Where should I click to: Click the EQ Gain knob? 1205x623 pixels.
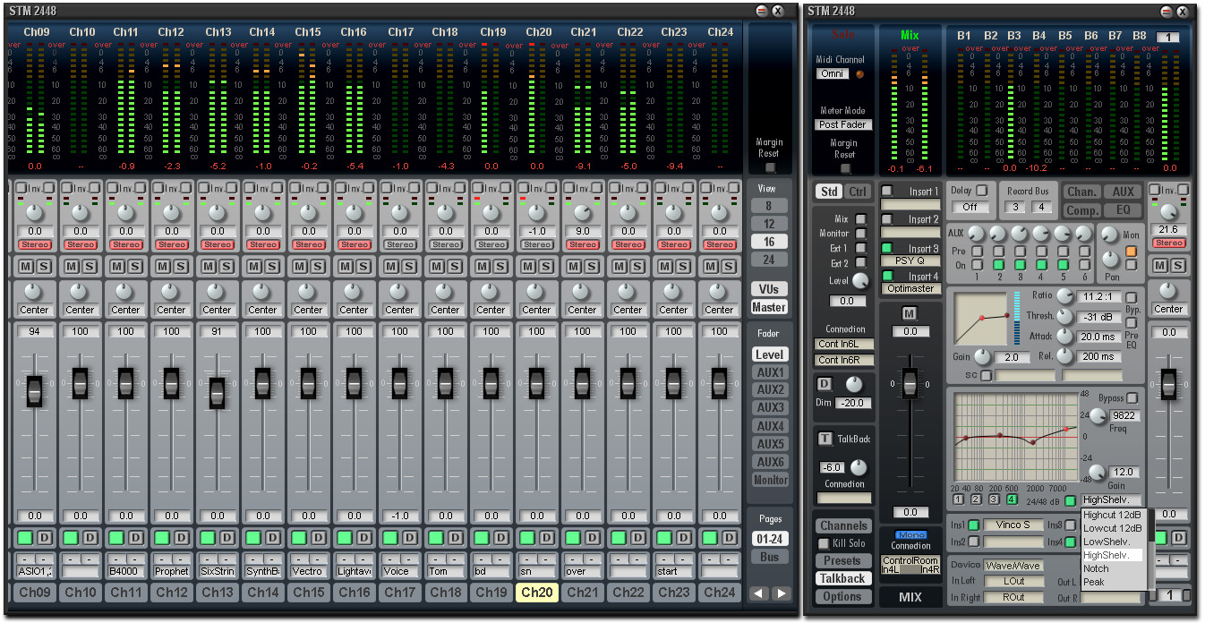[1098, 471]
